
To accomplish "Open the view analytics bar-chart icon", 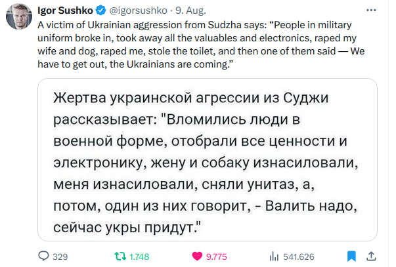I will coord(275,256).
